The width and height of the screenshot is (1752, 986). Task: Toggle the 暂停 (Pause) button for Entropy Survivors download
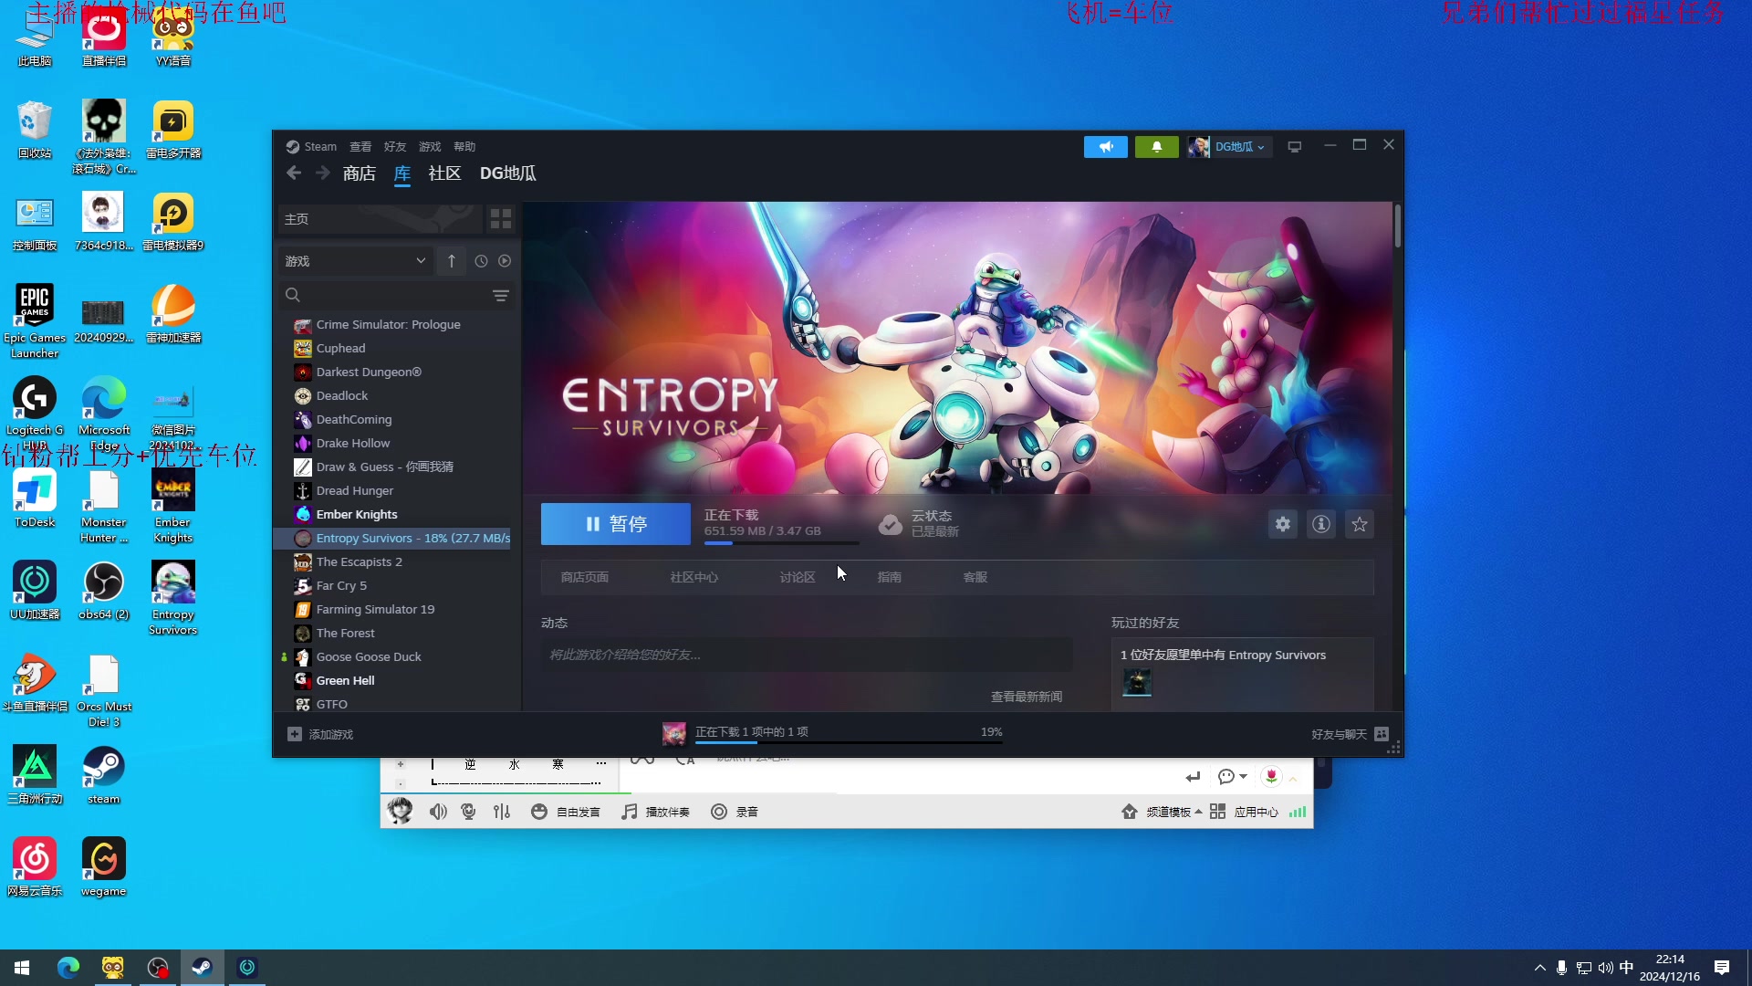click(616, 524)
